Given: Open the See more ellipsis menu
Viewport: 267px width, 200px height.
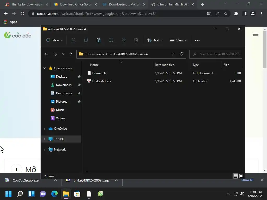Looking at the screenshot, I should (197, 40).
